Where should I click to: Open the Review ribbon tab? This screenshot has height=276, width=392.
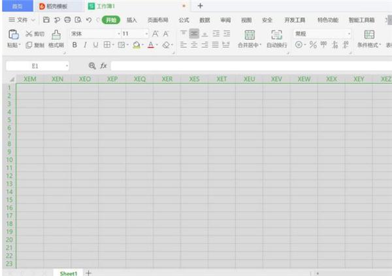click(x=225, y=20)
